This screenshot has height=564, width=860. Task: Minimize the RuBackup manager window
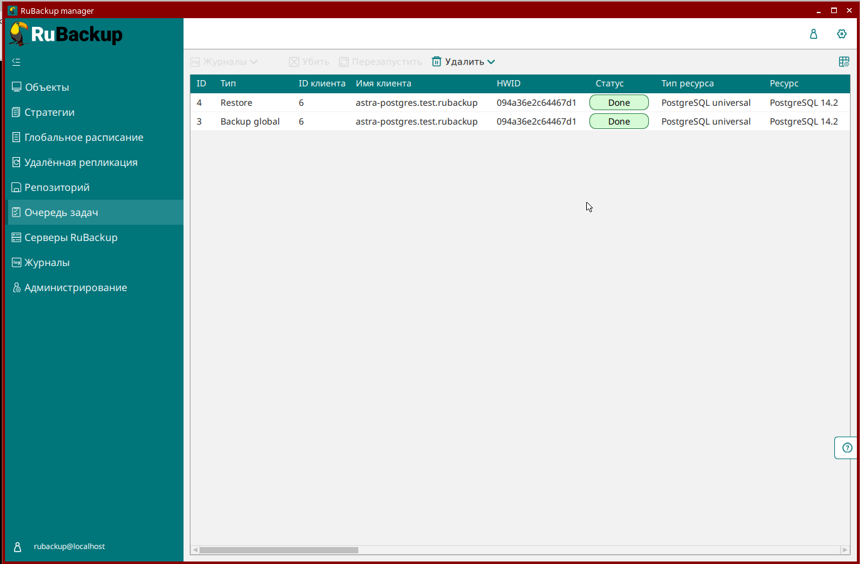click(818, 11)
